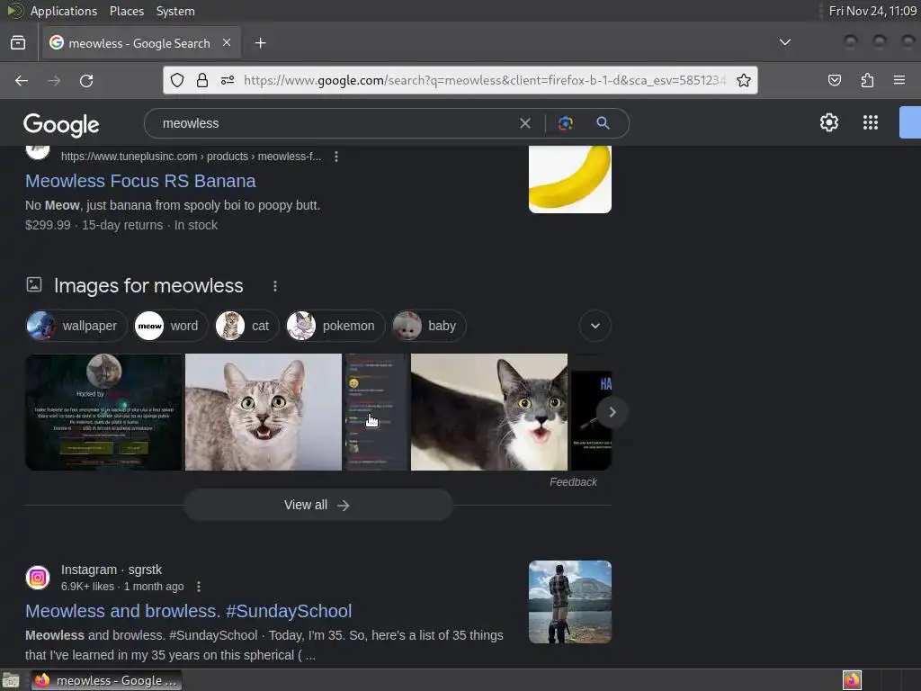Screen dimensions: 921x691
Task: Open the gray-white cat image
Action: [488, 412]
